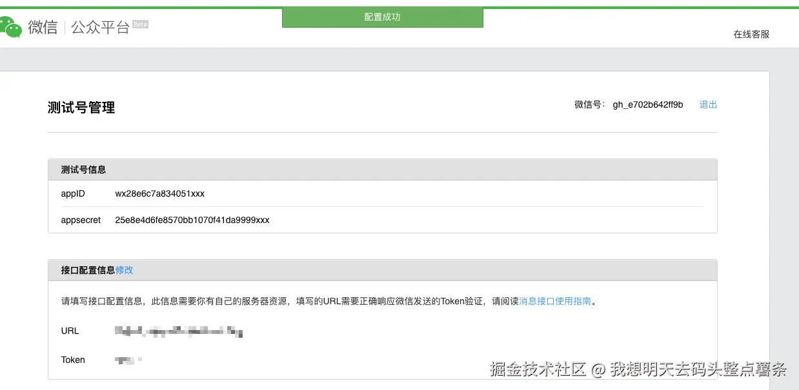This screenshot has height=390, width=799.
Task: Click the appID label
Action: coord(73,193)
